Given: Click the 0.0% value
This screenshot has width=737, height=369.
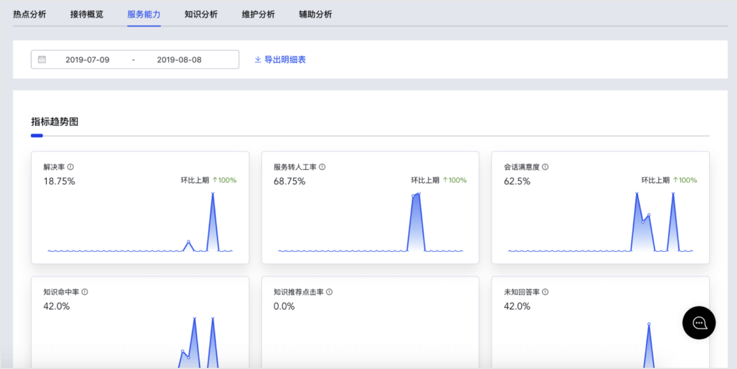Looking at the screenshot, I should coord(284,306).
